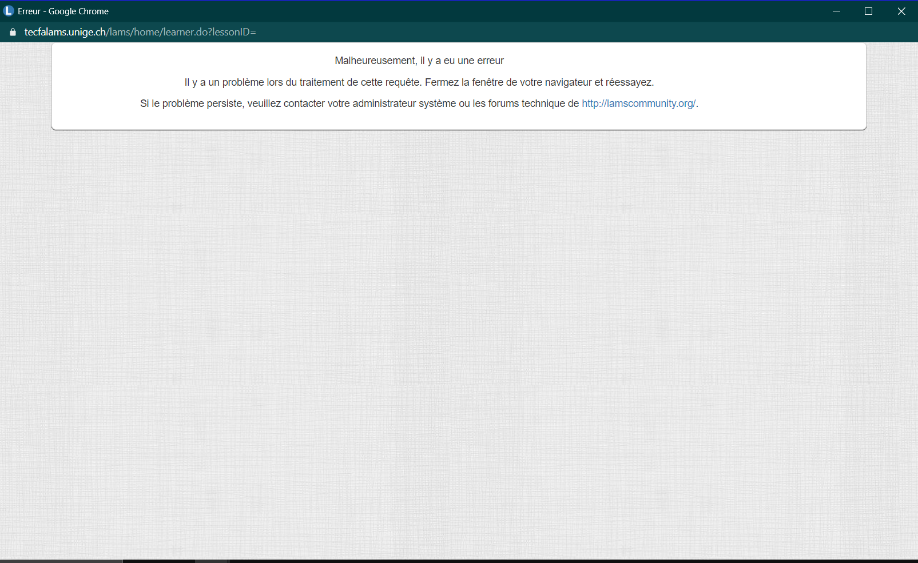The height and width of the screenshot is (563, 918).
Task: Click the 'Erreur - Google Chrome' window title
Action: pos(63,11)
